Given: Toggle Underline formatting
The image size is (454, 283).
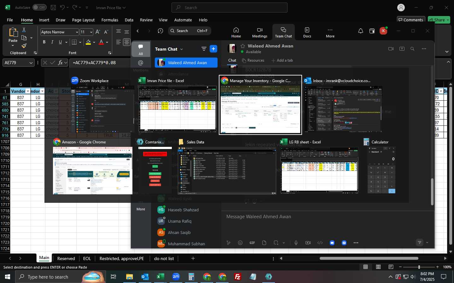Looking at the screenshot, I should click(x=60, y=42).
